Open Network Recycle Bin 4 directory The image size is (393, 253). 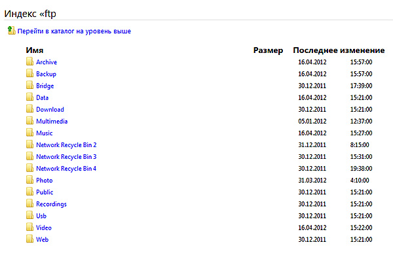(66, 169)
